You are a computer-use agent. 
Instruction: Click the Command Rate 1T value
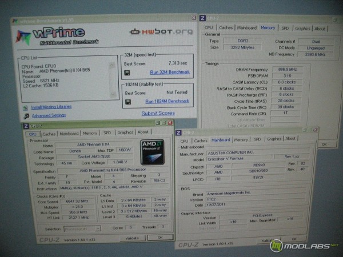click(x=285, y=113)
